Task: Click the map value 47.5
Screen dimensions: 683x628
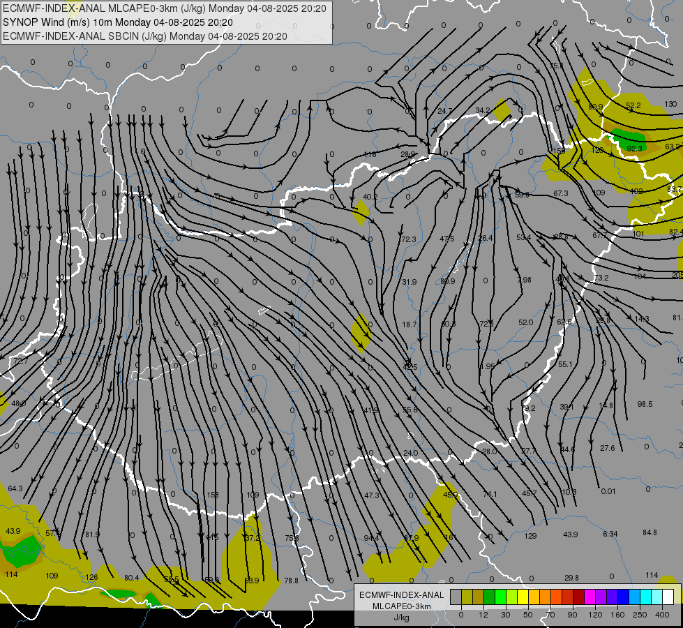Action: (447, 239)
